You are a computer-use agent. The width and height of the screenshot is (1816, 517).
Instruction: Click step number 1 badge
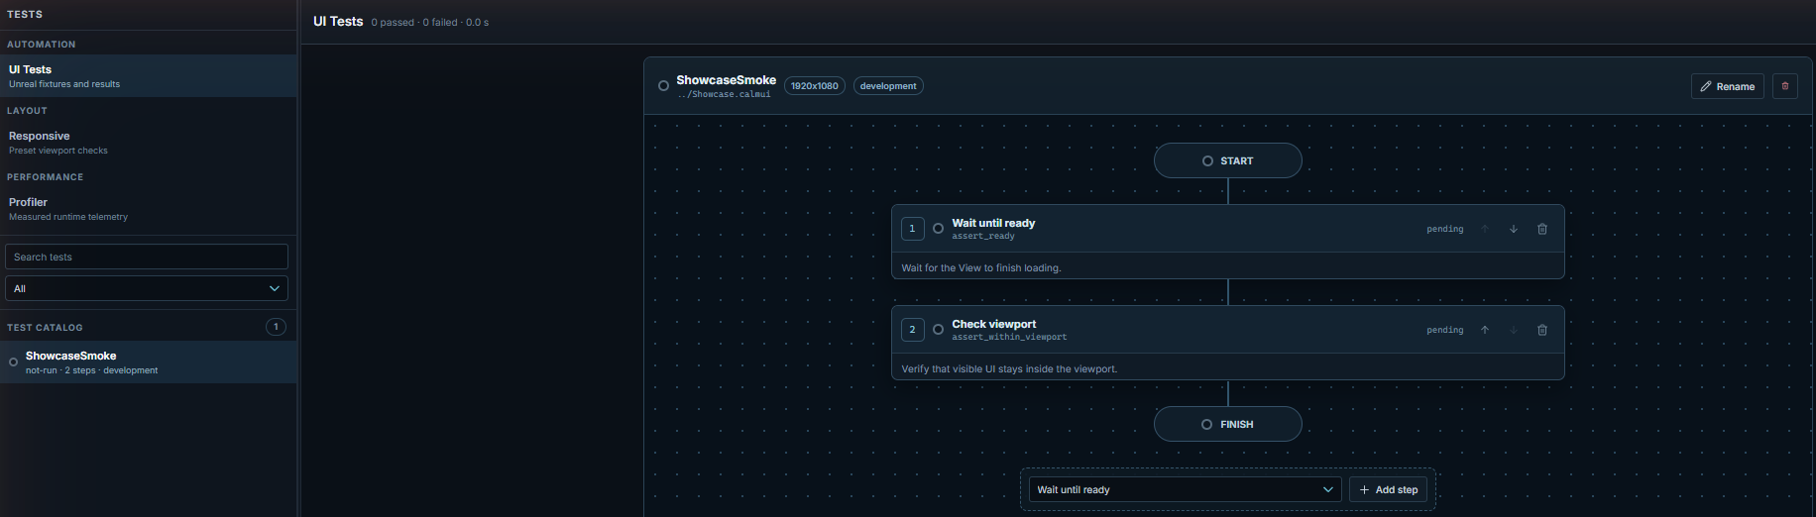click(x=912, y=229)
